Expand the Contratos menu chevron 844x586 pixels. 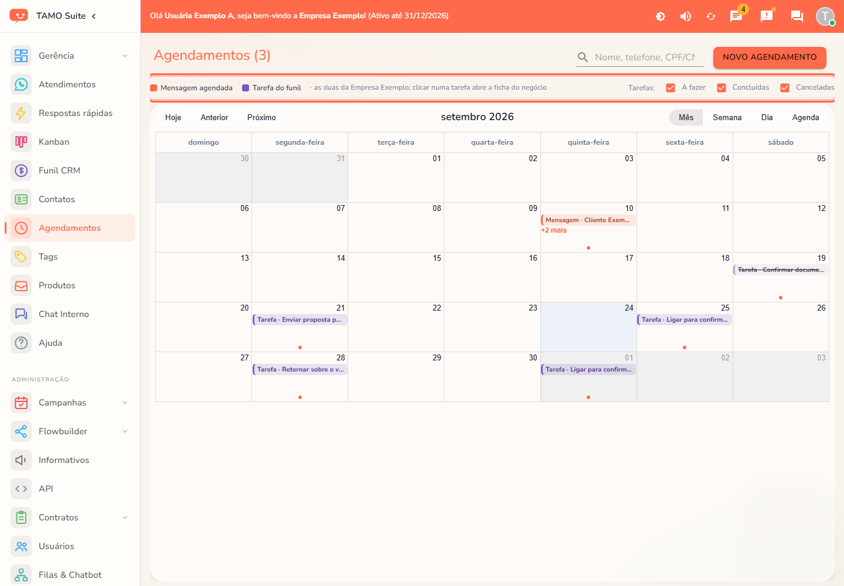[x=125, y=517]
